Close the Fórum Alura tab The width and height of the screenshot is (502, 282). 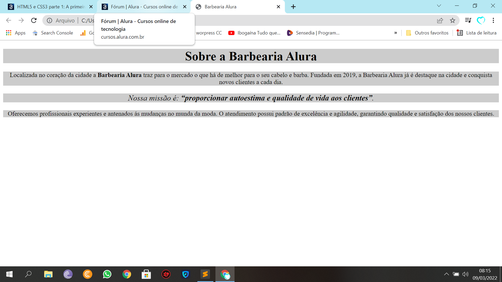(x=185, y=7)
